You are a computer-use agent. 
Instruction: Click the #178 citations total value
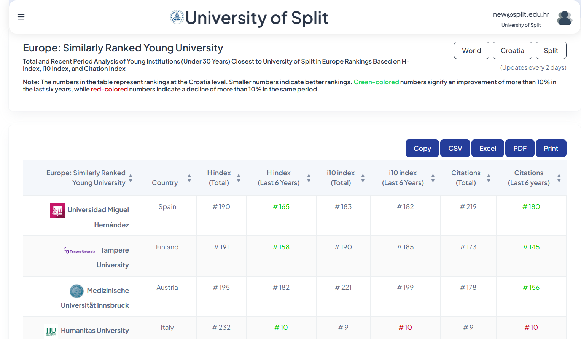tap(468, 288)
